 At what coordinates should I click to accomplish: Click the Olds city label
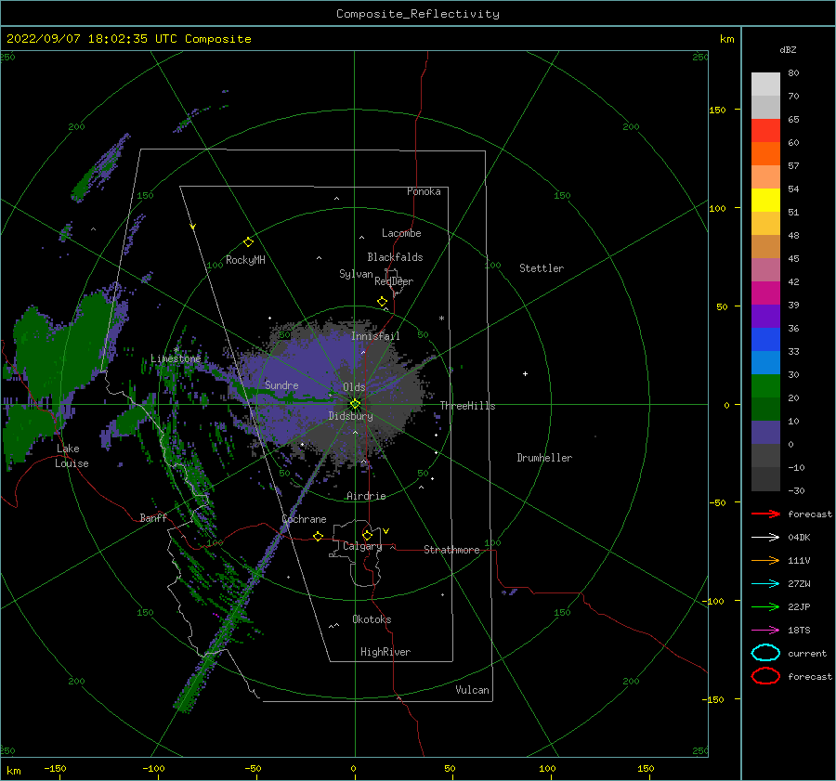tap(354, 387)
